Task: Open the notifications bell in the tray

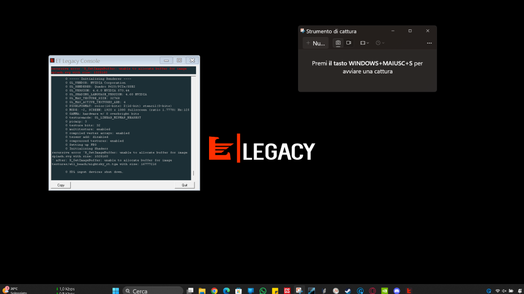Action: (x=520, y=291)
